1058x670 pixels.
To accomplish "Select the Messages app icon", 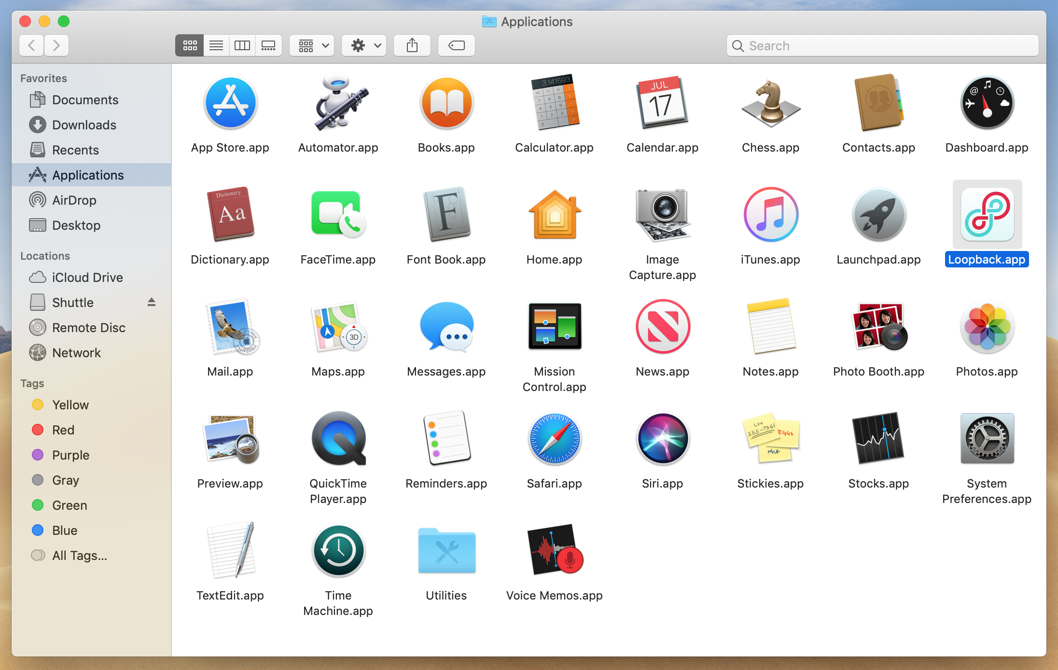I will 446,327.
